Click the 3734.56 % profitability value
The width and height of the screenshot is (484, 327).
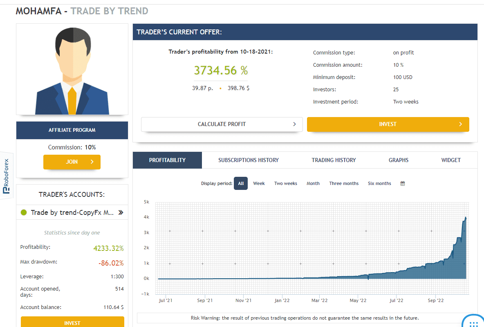click(x=221, y=70)
